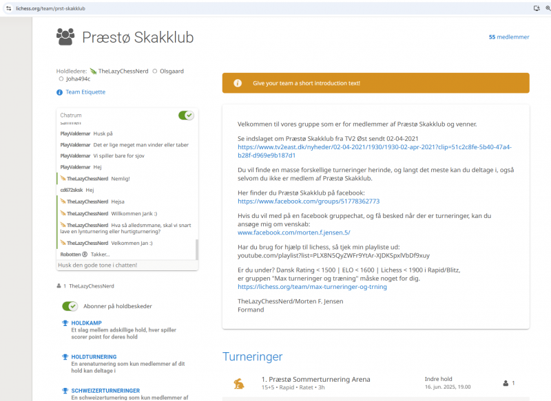
Task: Click the info icon beside Team Etiquette
Action: click(x=59, y=92)
